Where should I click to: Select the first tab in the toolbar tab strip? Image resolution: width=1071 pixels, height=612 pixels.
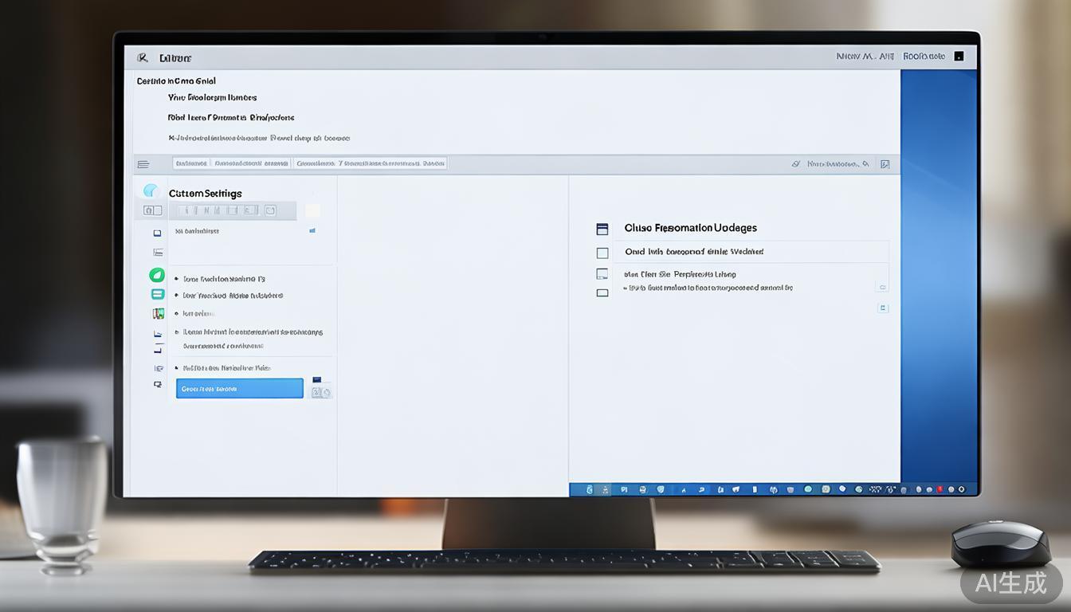[191, 163]
